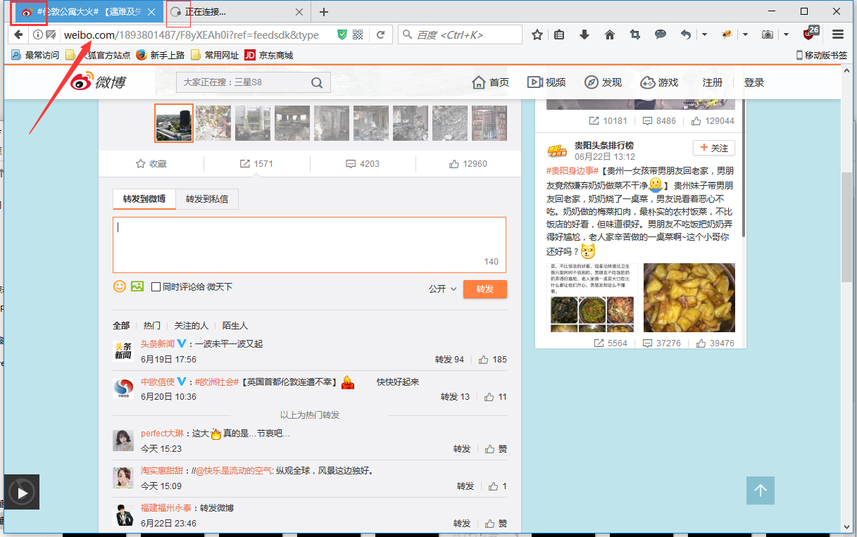Open the browser hamburger menu
Viewport: 857px width, 537px height.
pos(838,34)
